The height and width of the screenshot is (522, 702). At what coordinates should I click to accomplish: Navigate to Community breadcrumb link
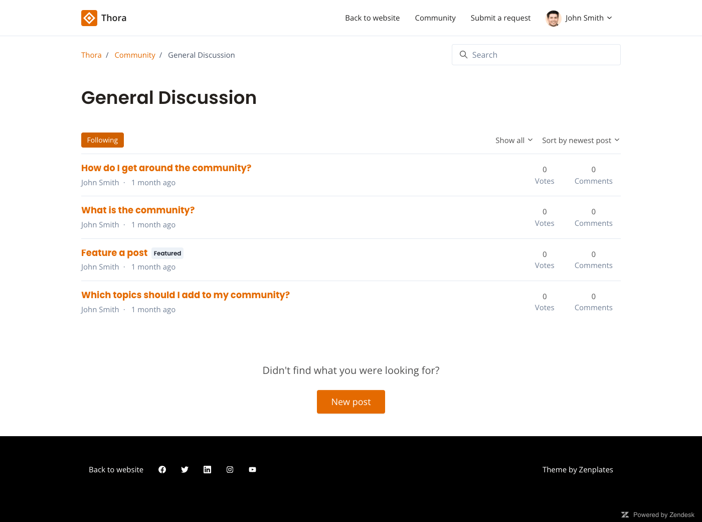pyautogui.click(x=134, y=55)
